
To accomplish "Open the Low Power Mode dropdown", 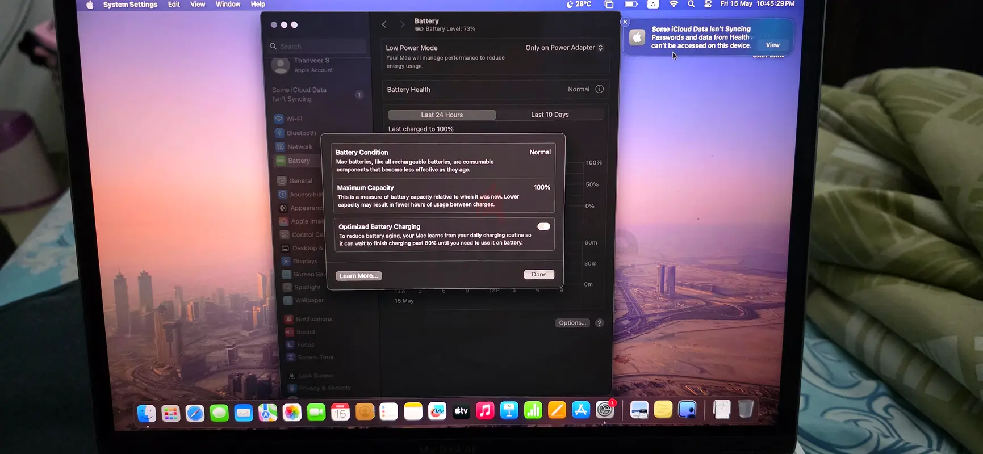I will [564, 48].
